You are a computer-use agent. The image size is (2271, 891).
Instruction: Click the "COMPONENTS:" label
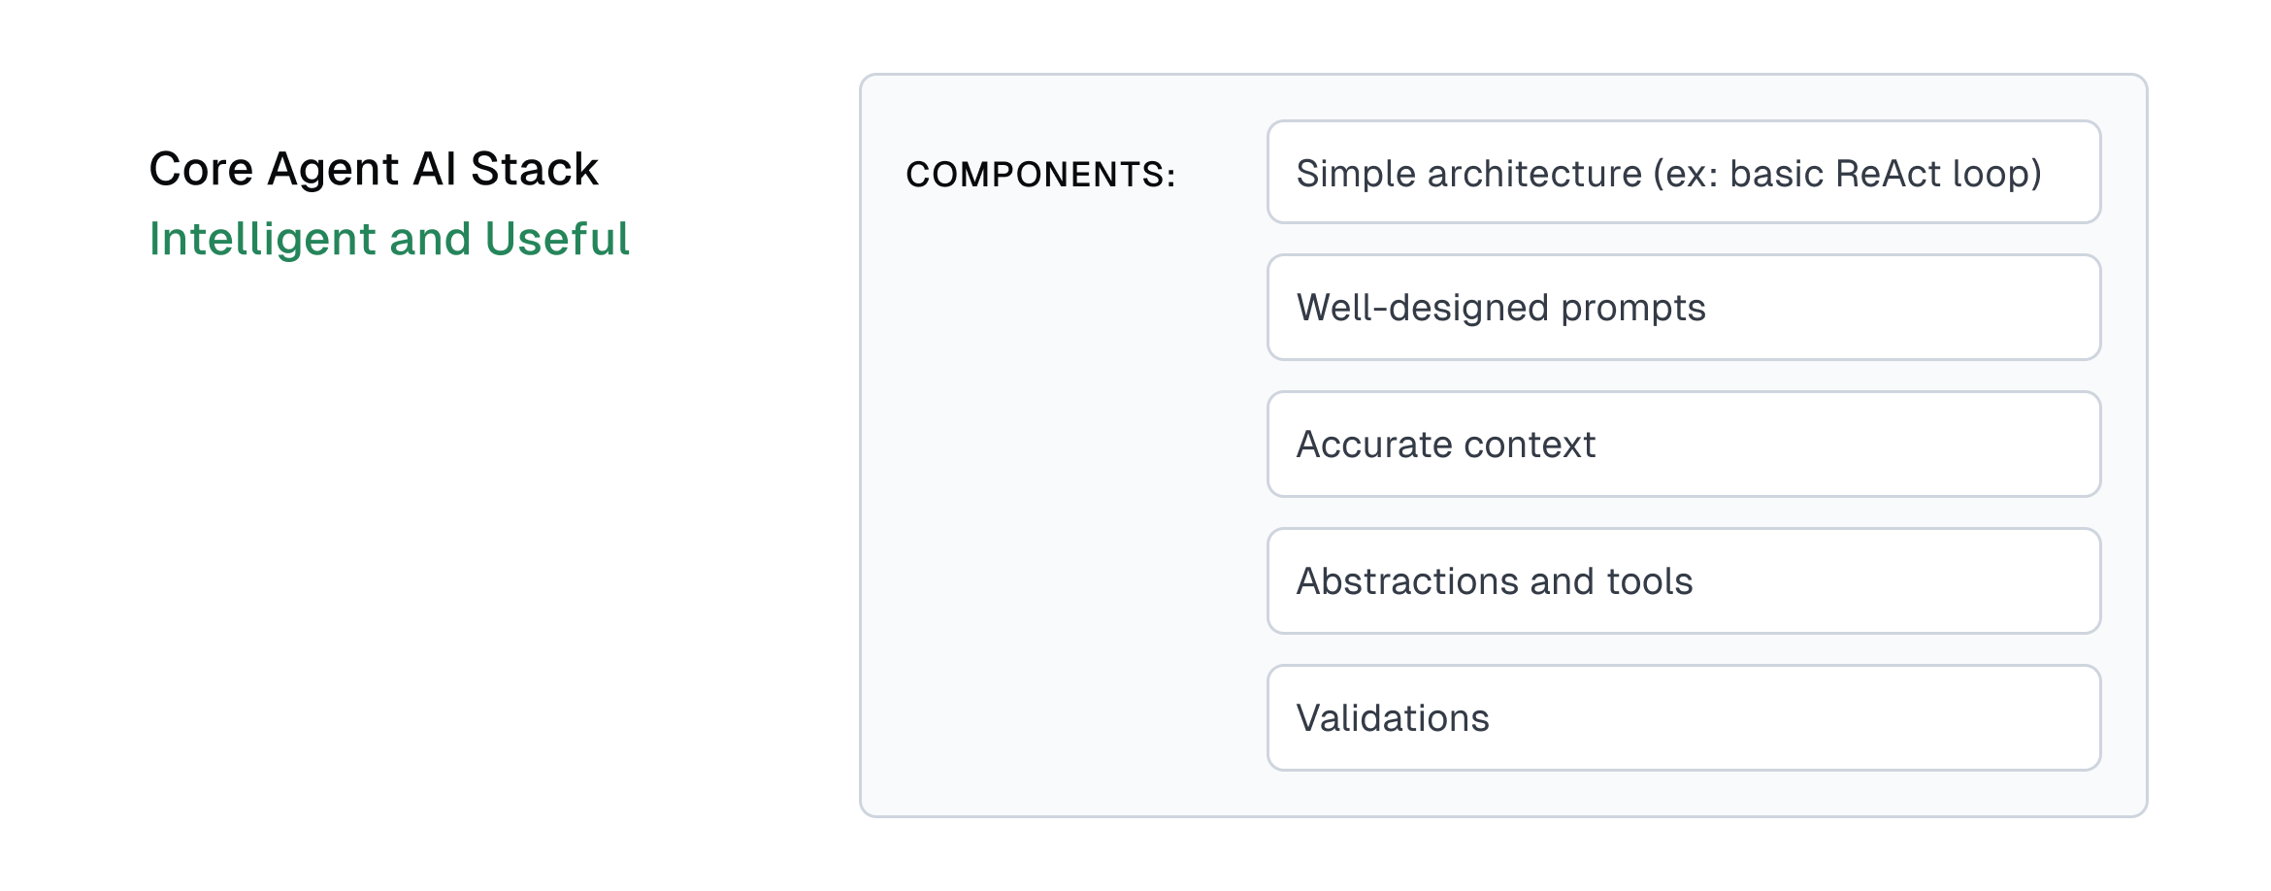(x=1040, y=175)
